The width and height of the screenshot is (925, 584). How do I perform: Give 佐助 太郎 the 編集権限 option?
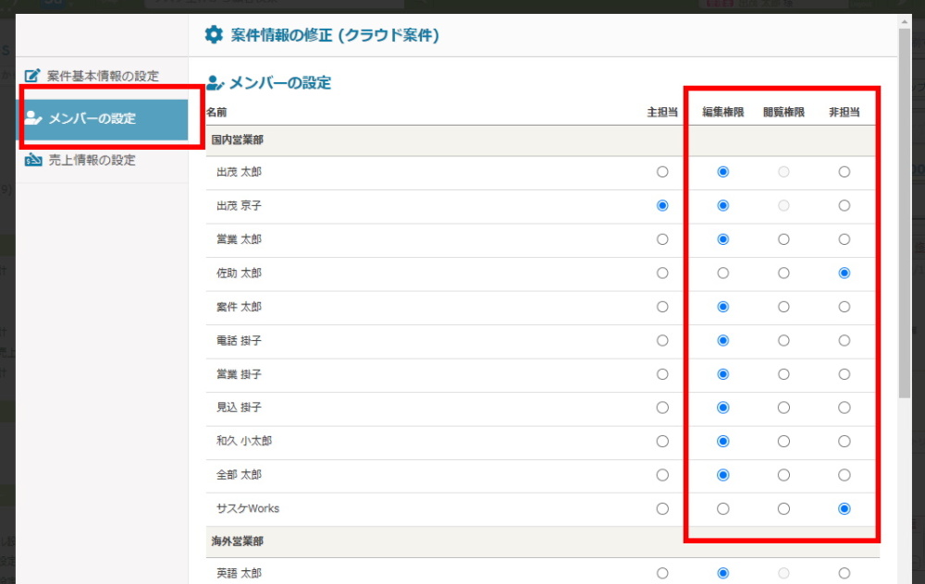(723, 273)
